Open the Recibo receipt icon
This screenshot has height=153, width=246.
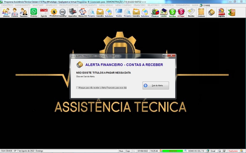tap(191, 13)
